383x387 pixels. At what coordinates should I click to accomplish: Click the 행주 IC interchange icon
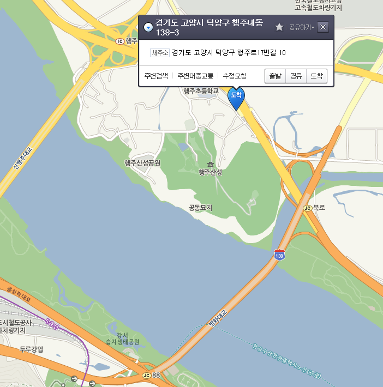[x=120, y=41]
